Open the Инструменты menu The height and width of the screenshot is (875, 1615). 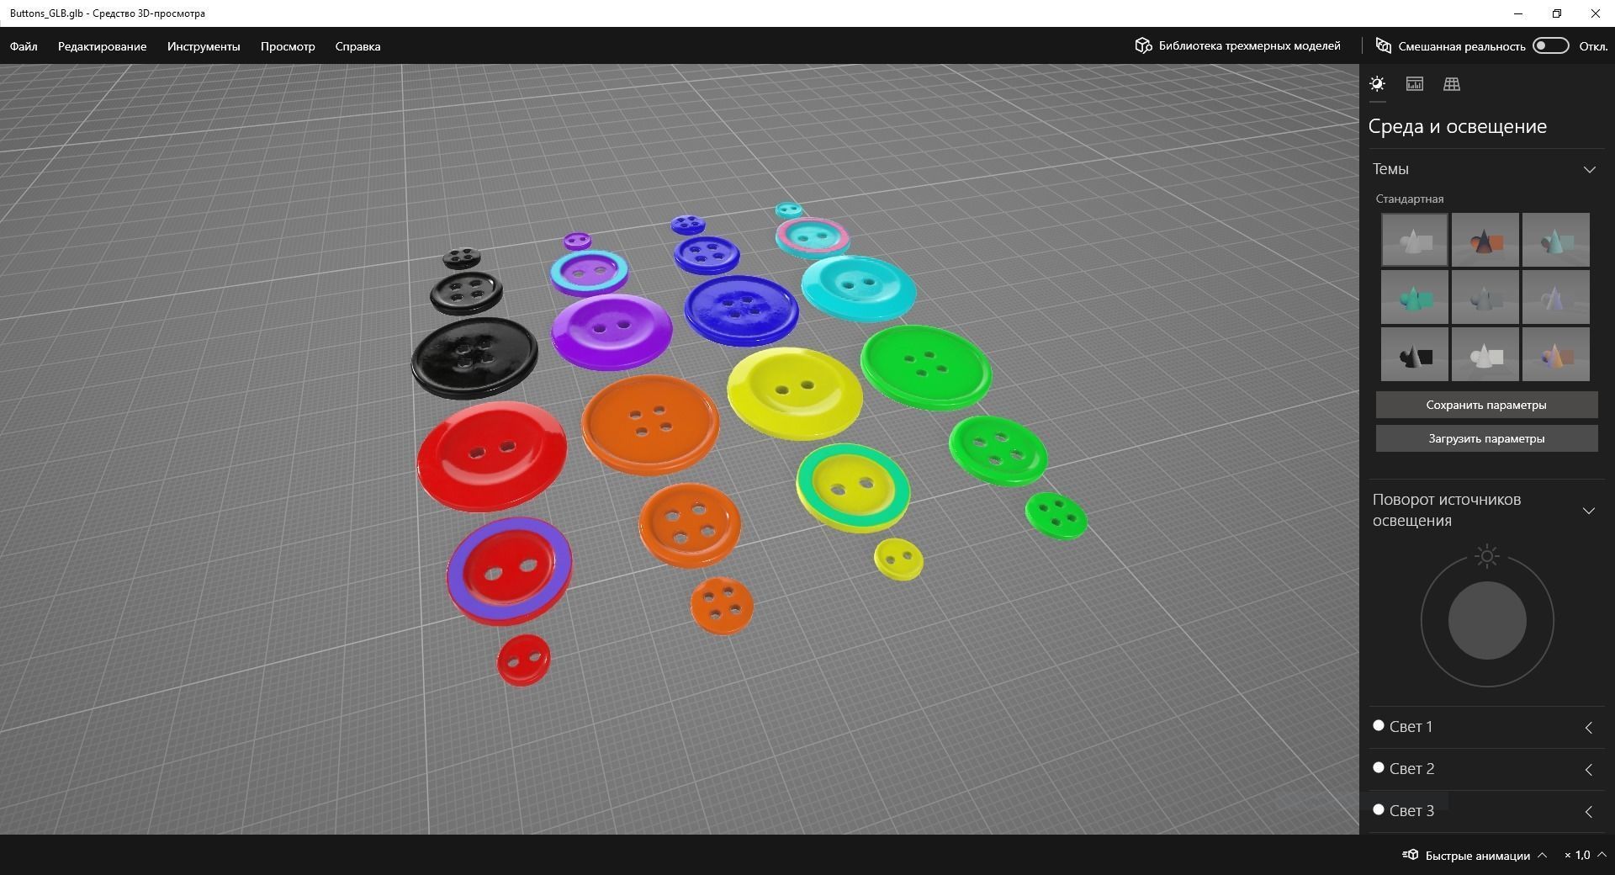[x=204, y=46]
